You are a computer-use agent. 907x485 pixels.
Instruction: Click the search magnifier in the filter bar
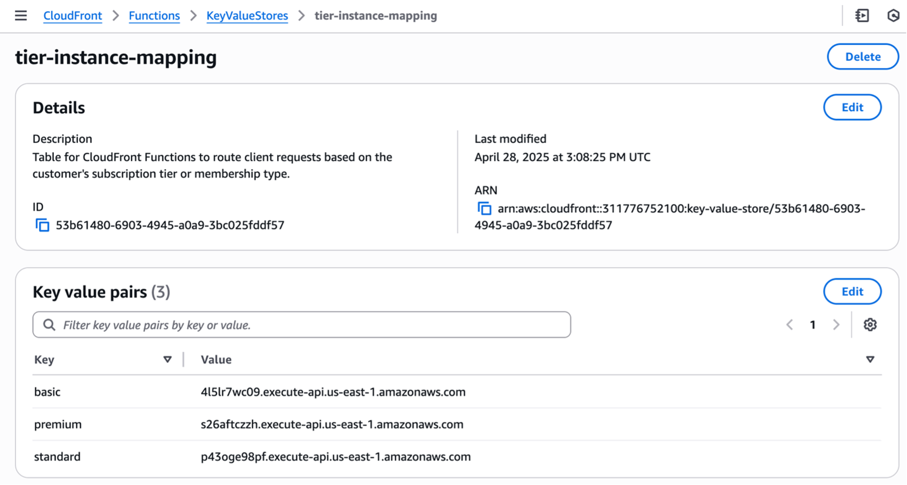[49, 324]
